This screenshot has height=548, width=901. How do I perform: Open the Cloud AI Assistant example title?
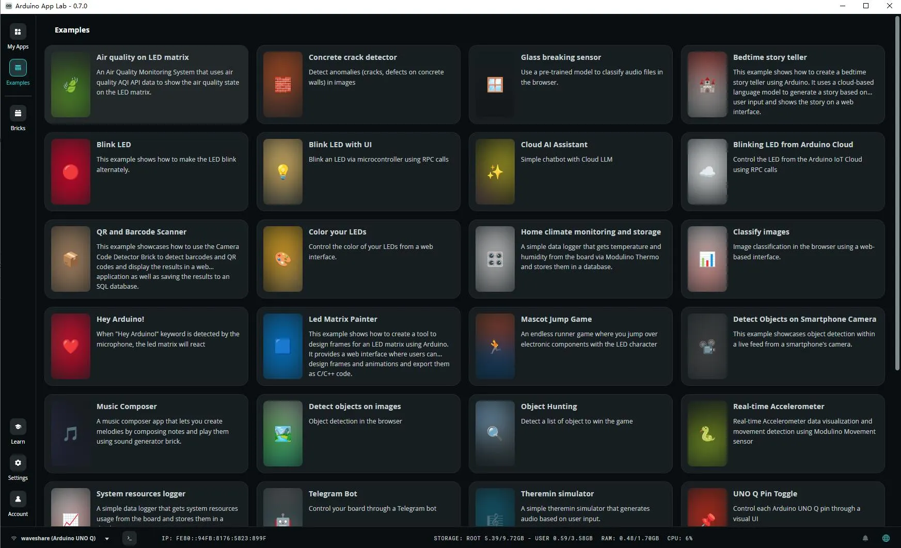(554, 145)
